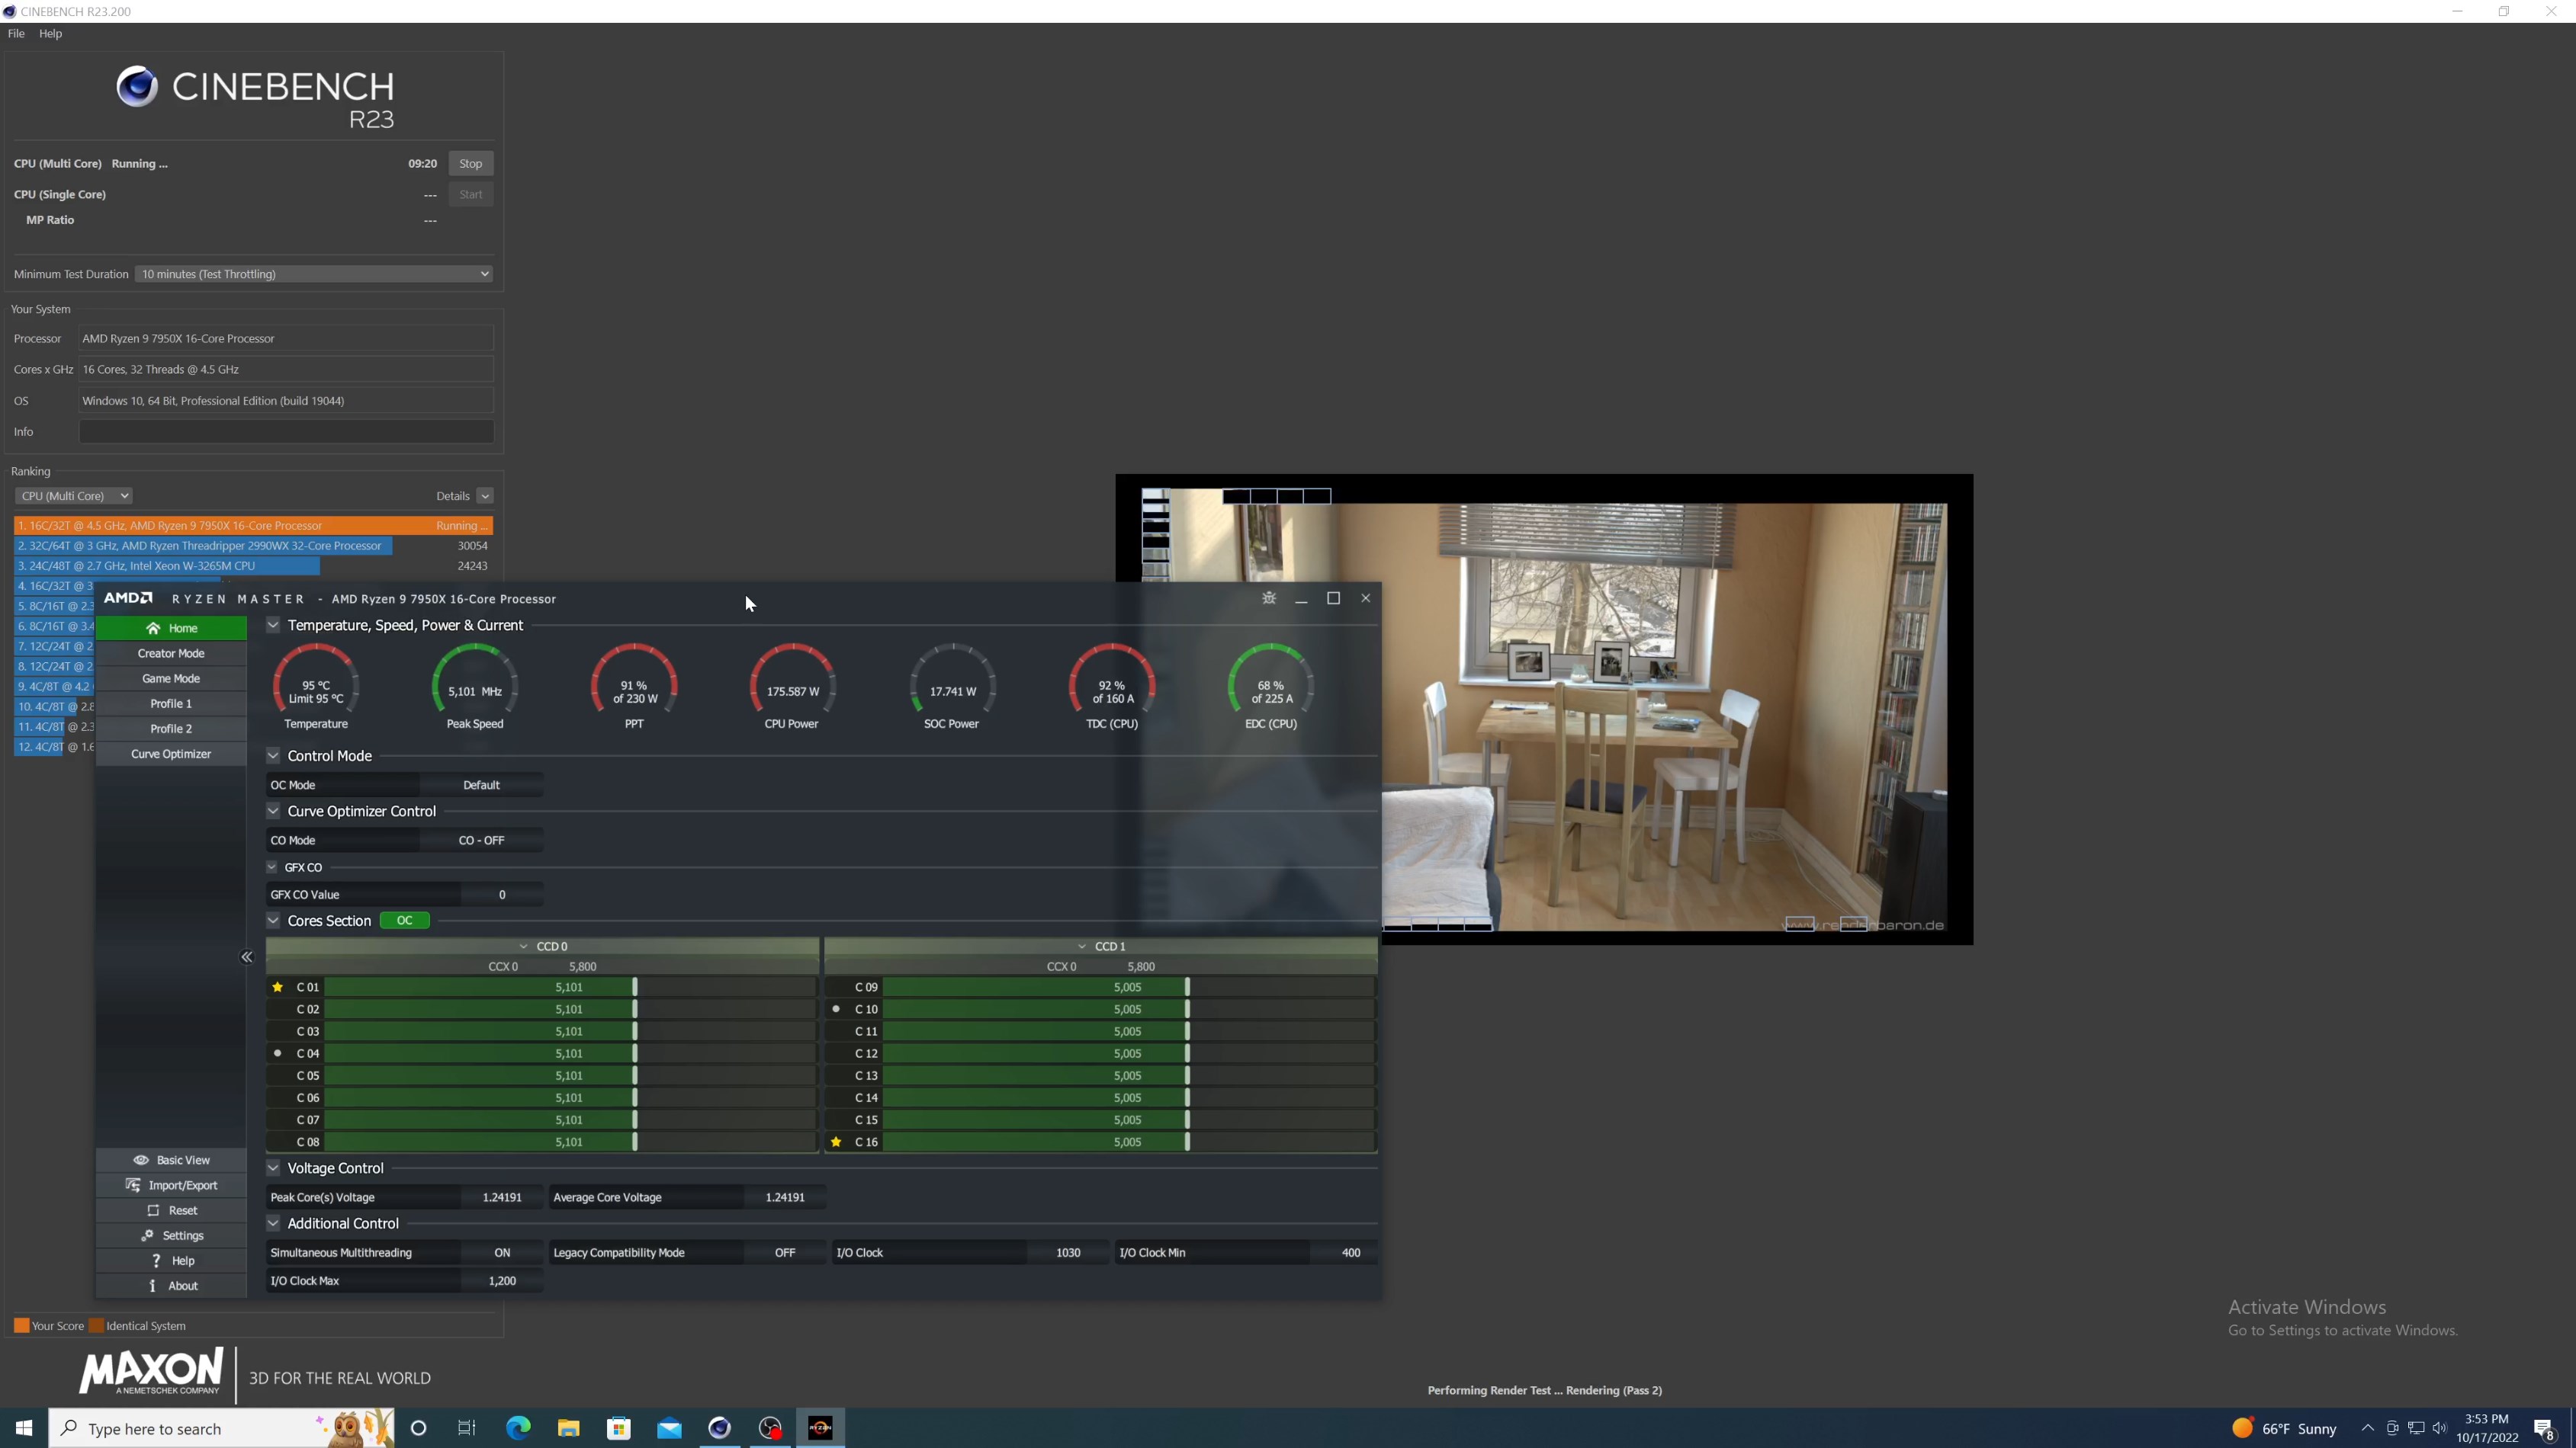
Task: Collapse the Cores Section
Action: pyautogui.click(x=273, y=921)
